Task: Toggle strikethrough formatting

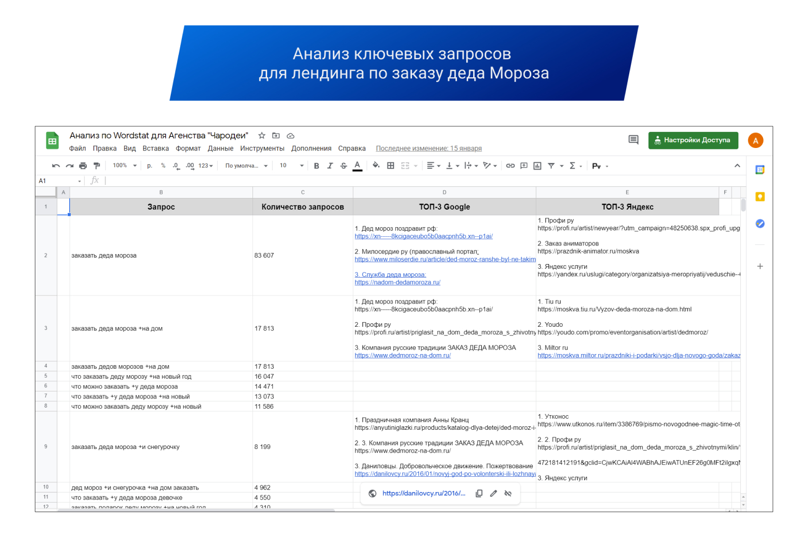Action: [344, 166]
